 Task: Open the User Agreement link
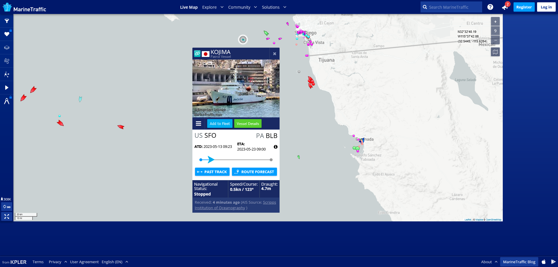[x=84, y=262]
